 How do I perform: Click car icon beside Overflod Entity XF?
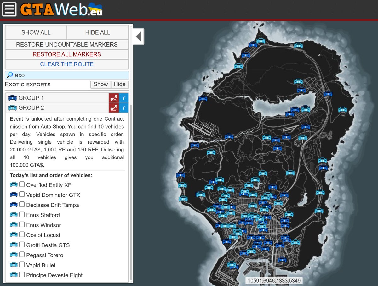coord(14,184)
